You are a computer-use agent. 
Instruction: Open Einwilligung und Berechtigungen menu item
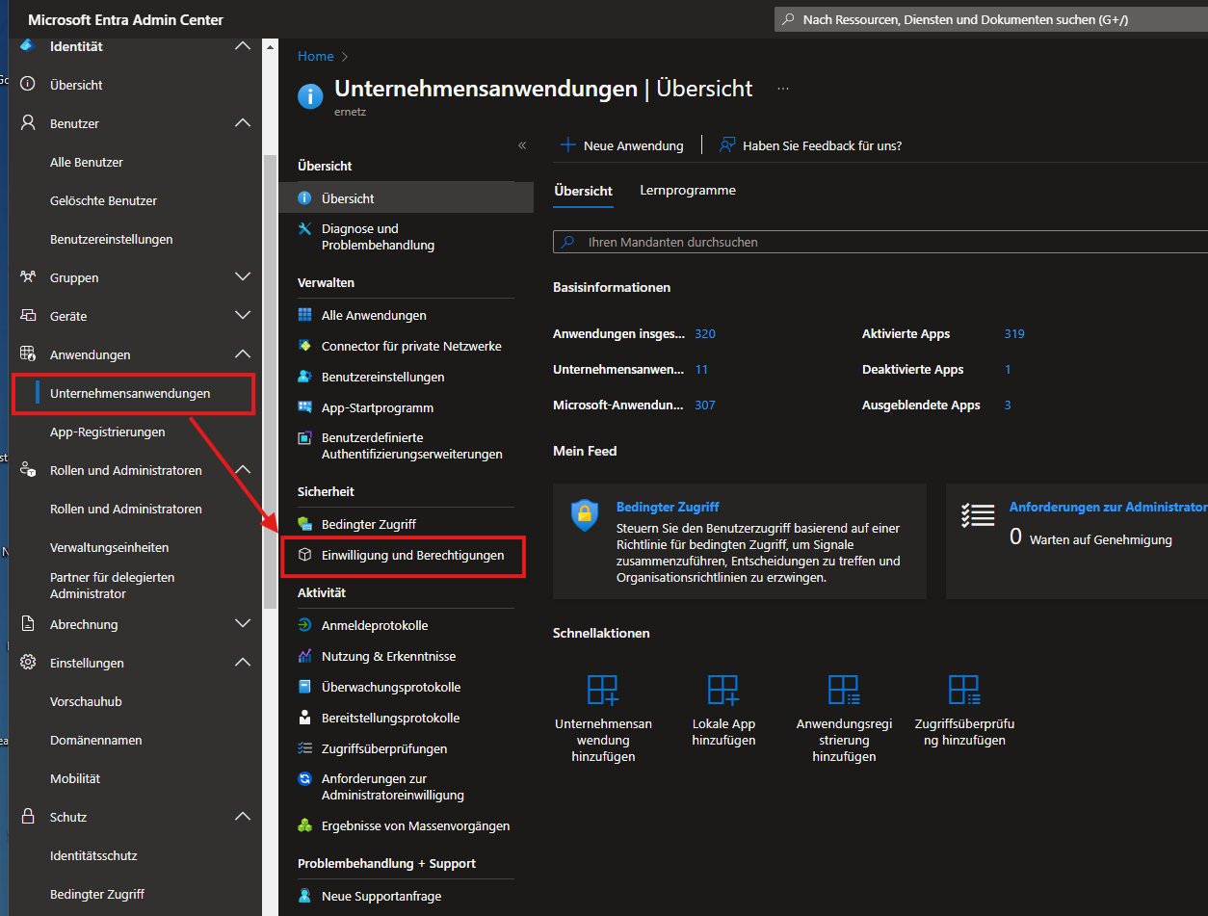click(412, 556)
